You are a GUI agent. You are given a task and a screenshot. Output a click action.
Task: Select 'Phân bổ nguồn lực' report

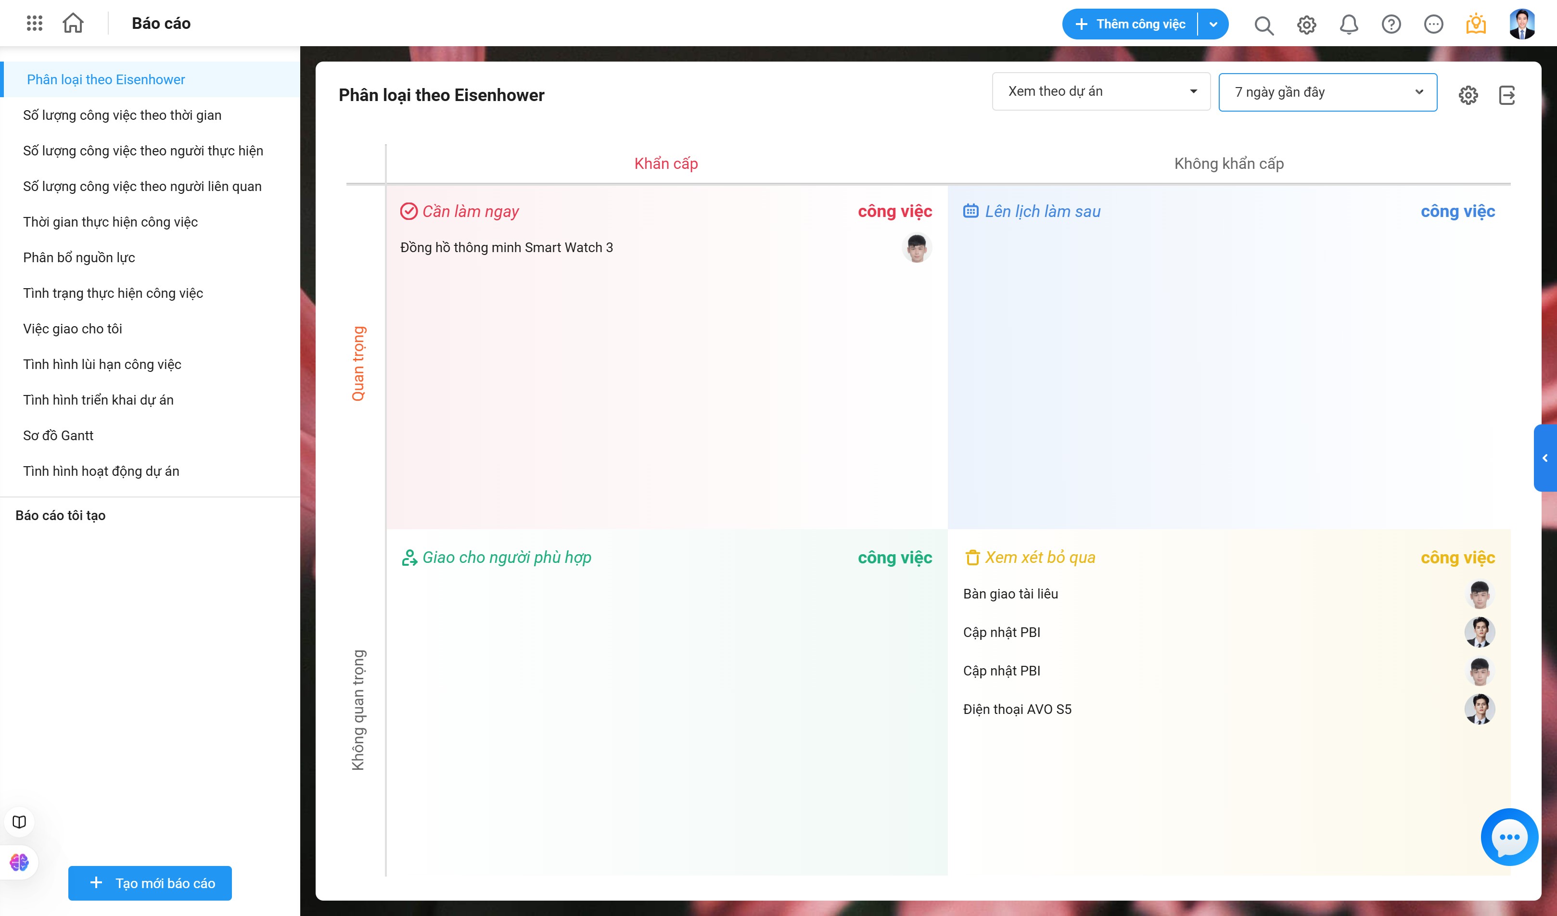tap(79, 257)
